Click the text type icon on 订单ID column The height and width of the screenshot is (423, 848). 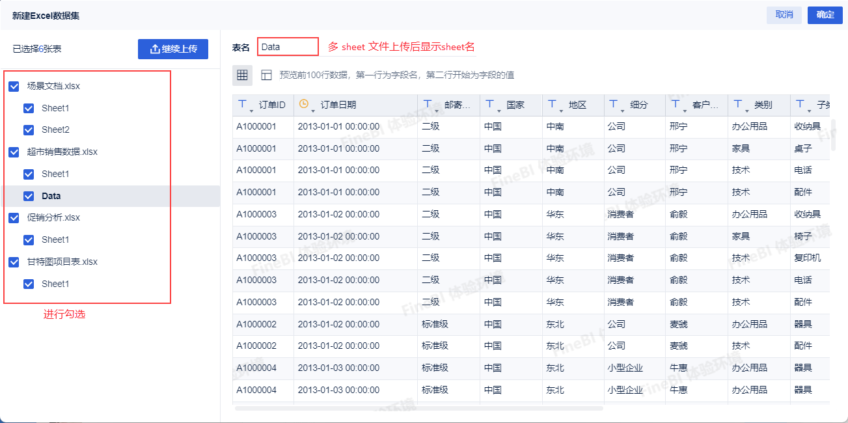tap(243, 105)
